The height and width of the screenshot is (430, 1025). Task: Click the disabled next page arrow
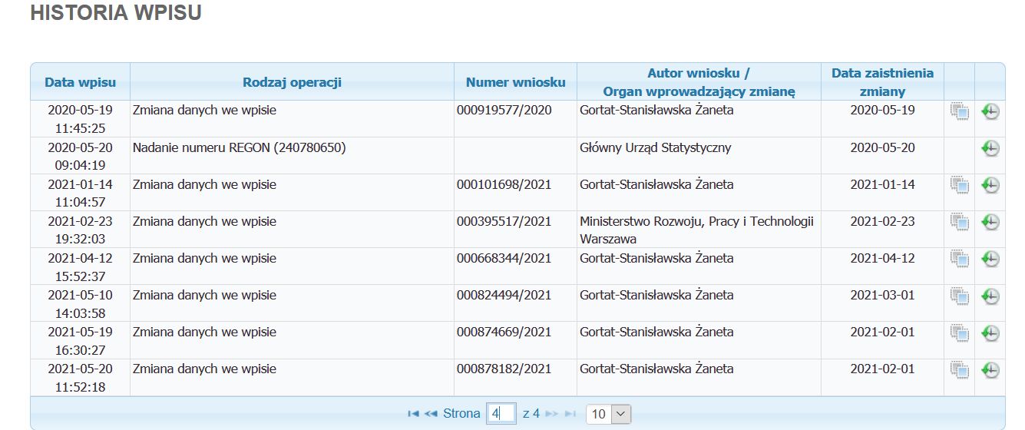(552, 414)
